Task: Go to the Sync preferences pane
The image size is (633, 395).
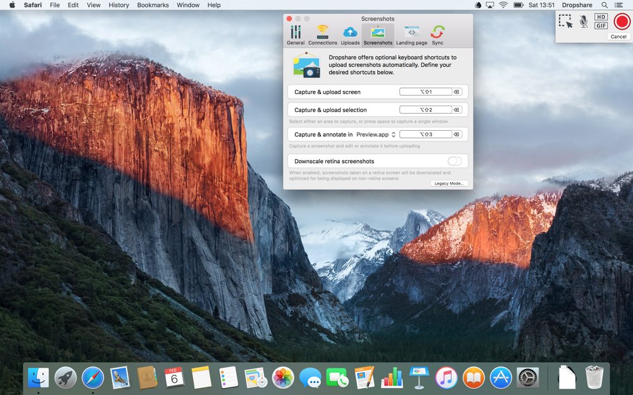Action: coord(437,35)
